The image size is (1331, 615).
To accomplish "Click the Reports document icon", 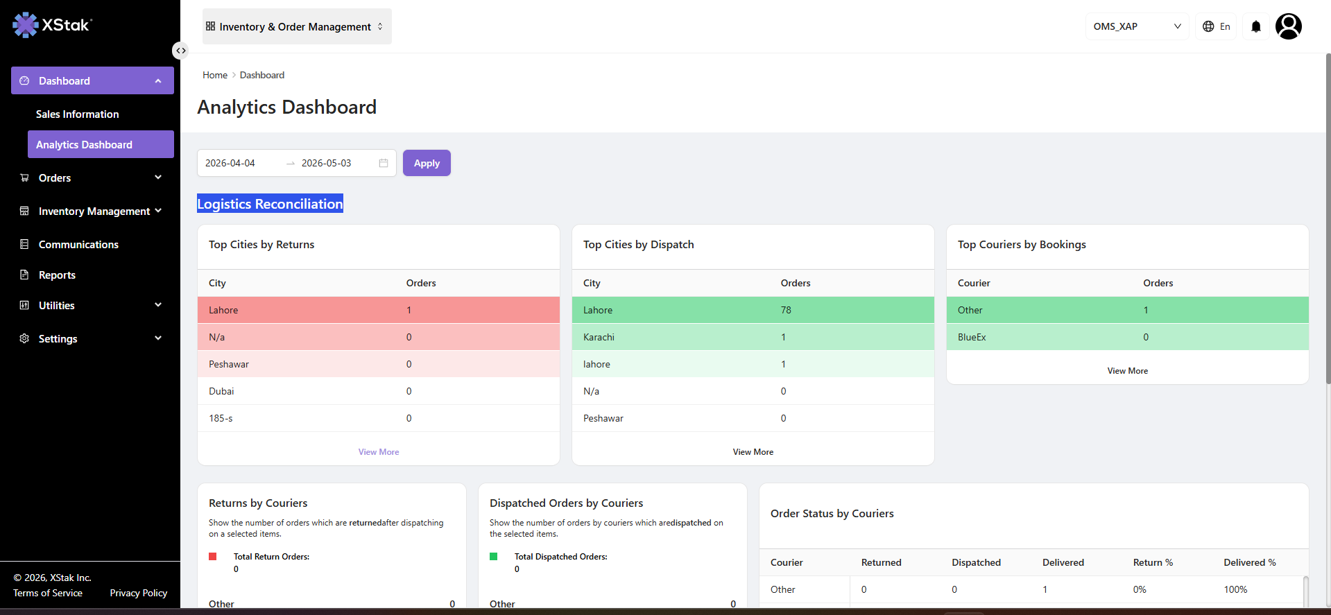I will click(24, 275).
